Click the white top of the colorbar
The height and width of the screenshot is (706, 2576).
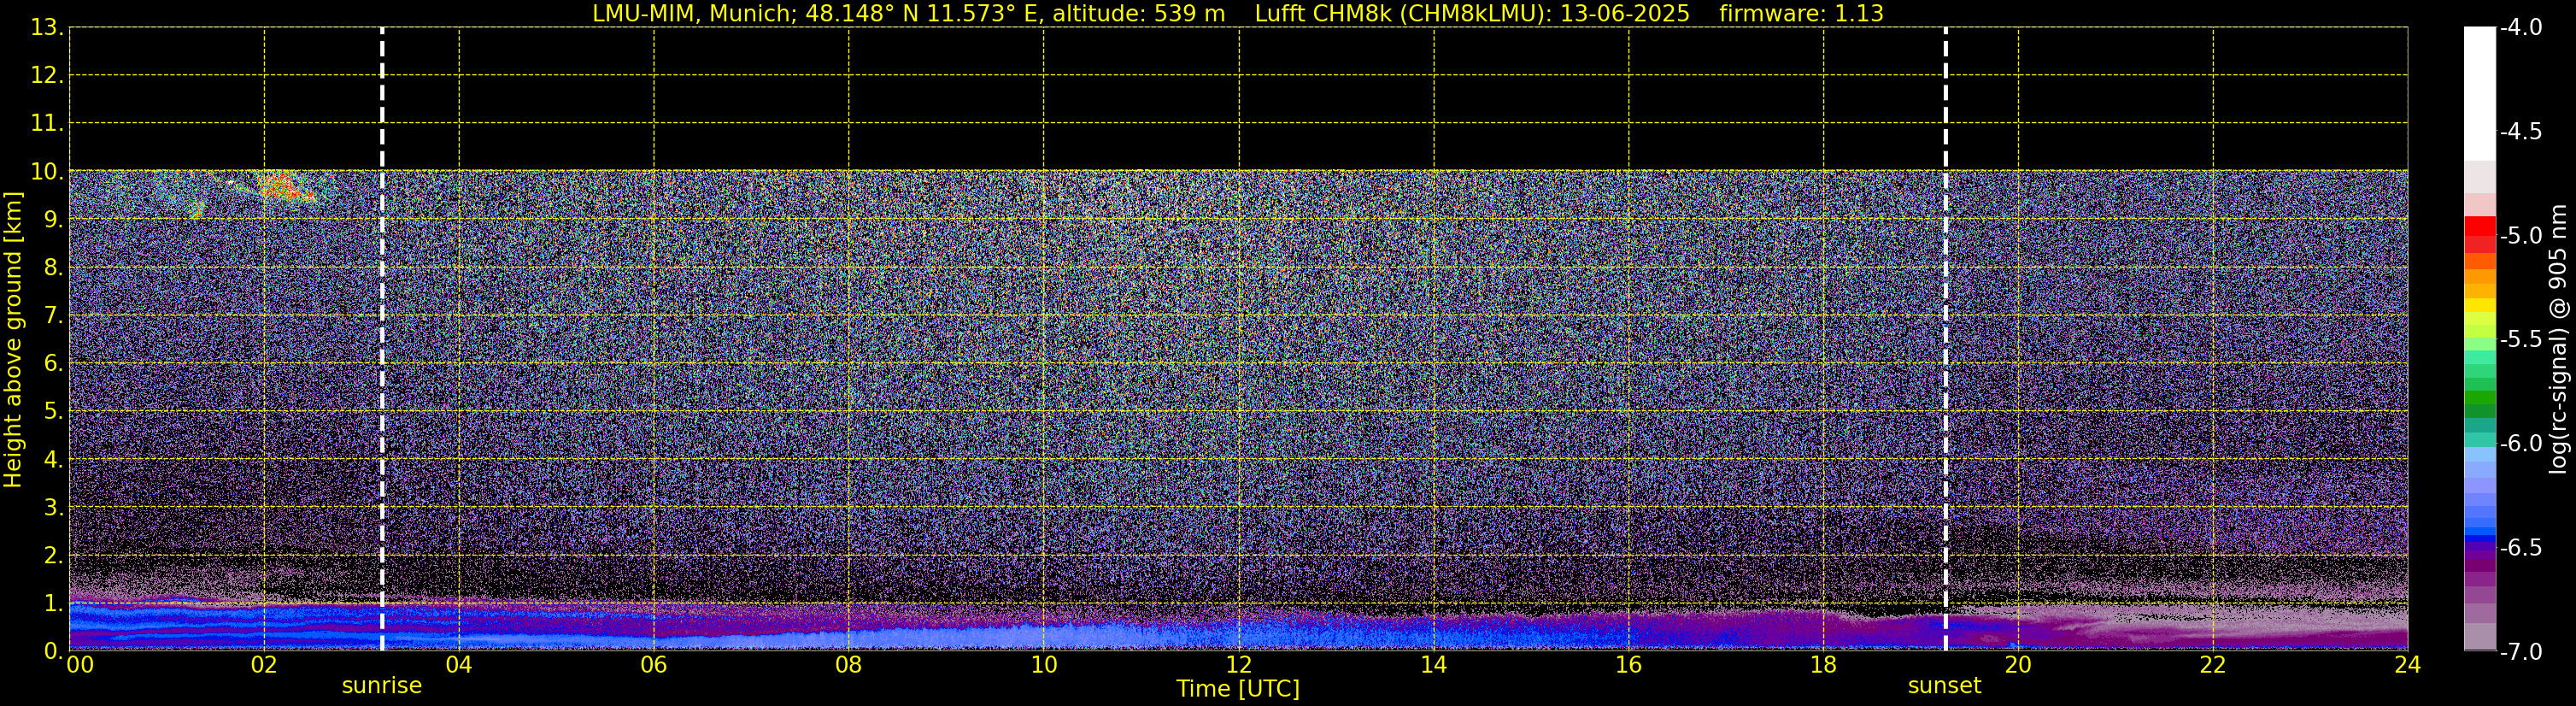2480,94
